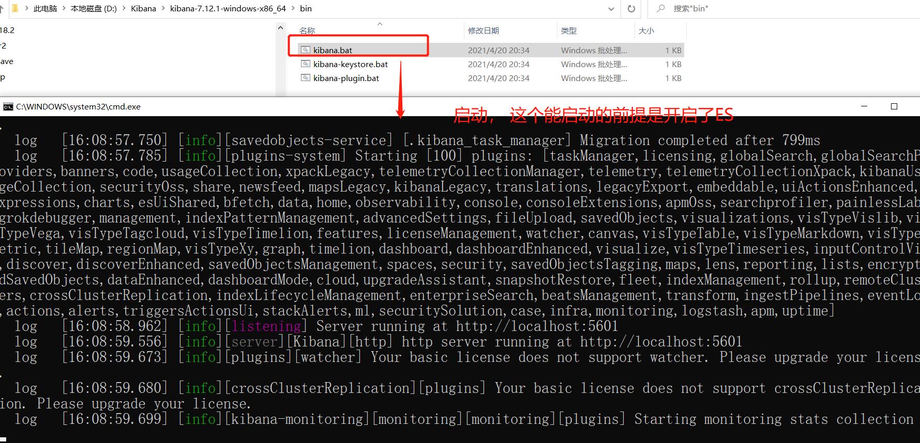Click the bin breadcrumb segment

coord(306,9)
